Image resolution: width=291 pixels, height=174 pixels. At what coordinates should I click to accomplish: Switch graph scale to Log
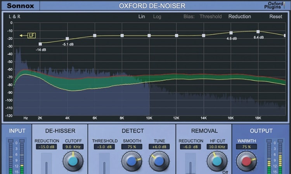click(x=157, y=17)
